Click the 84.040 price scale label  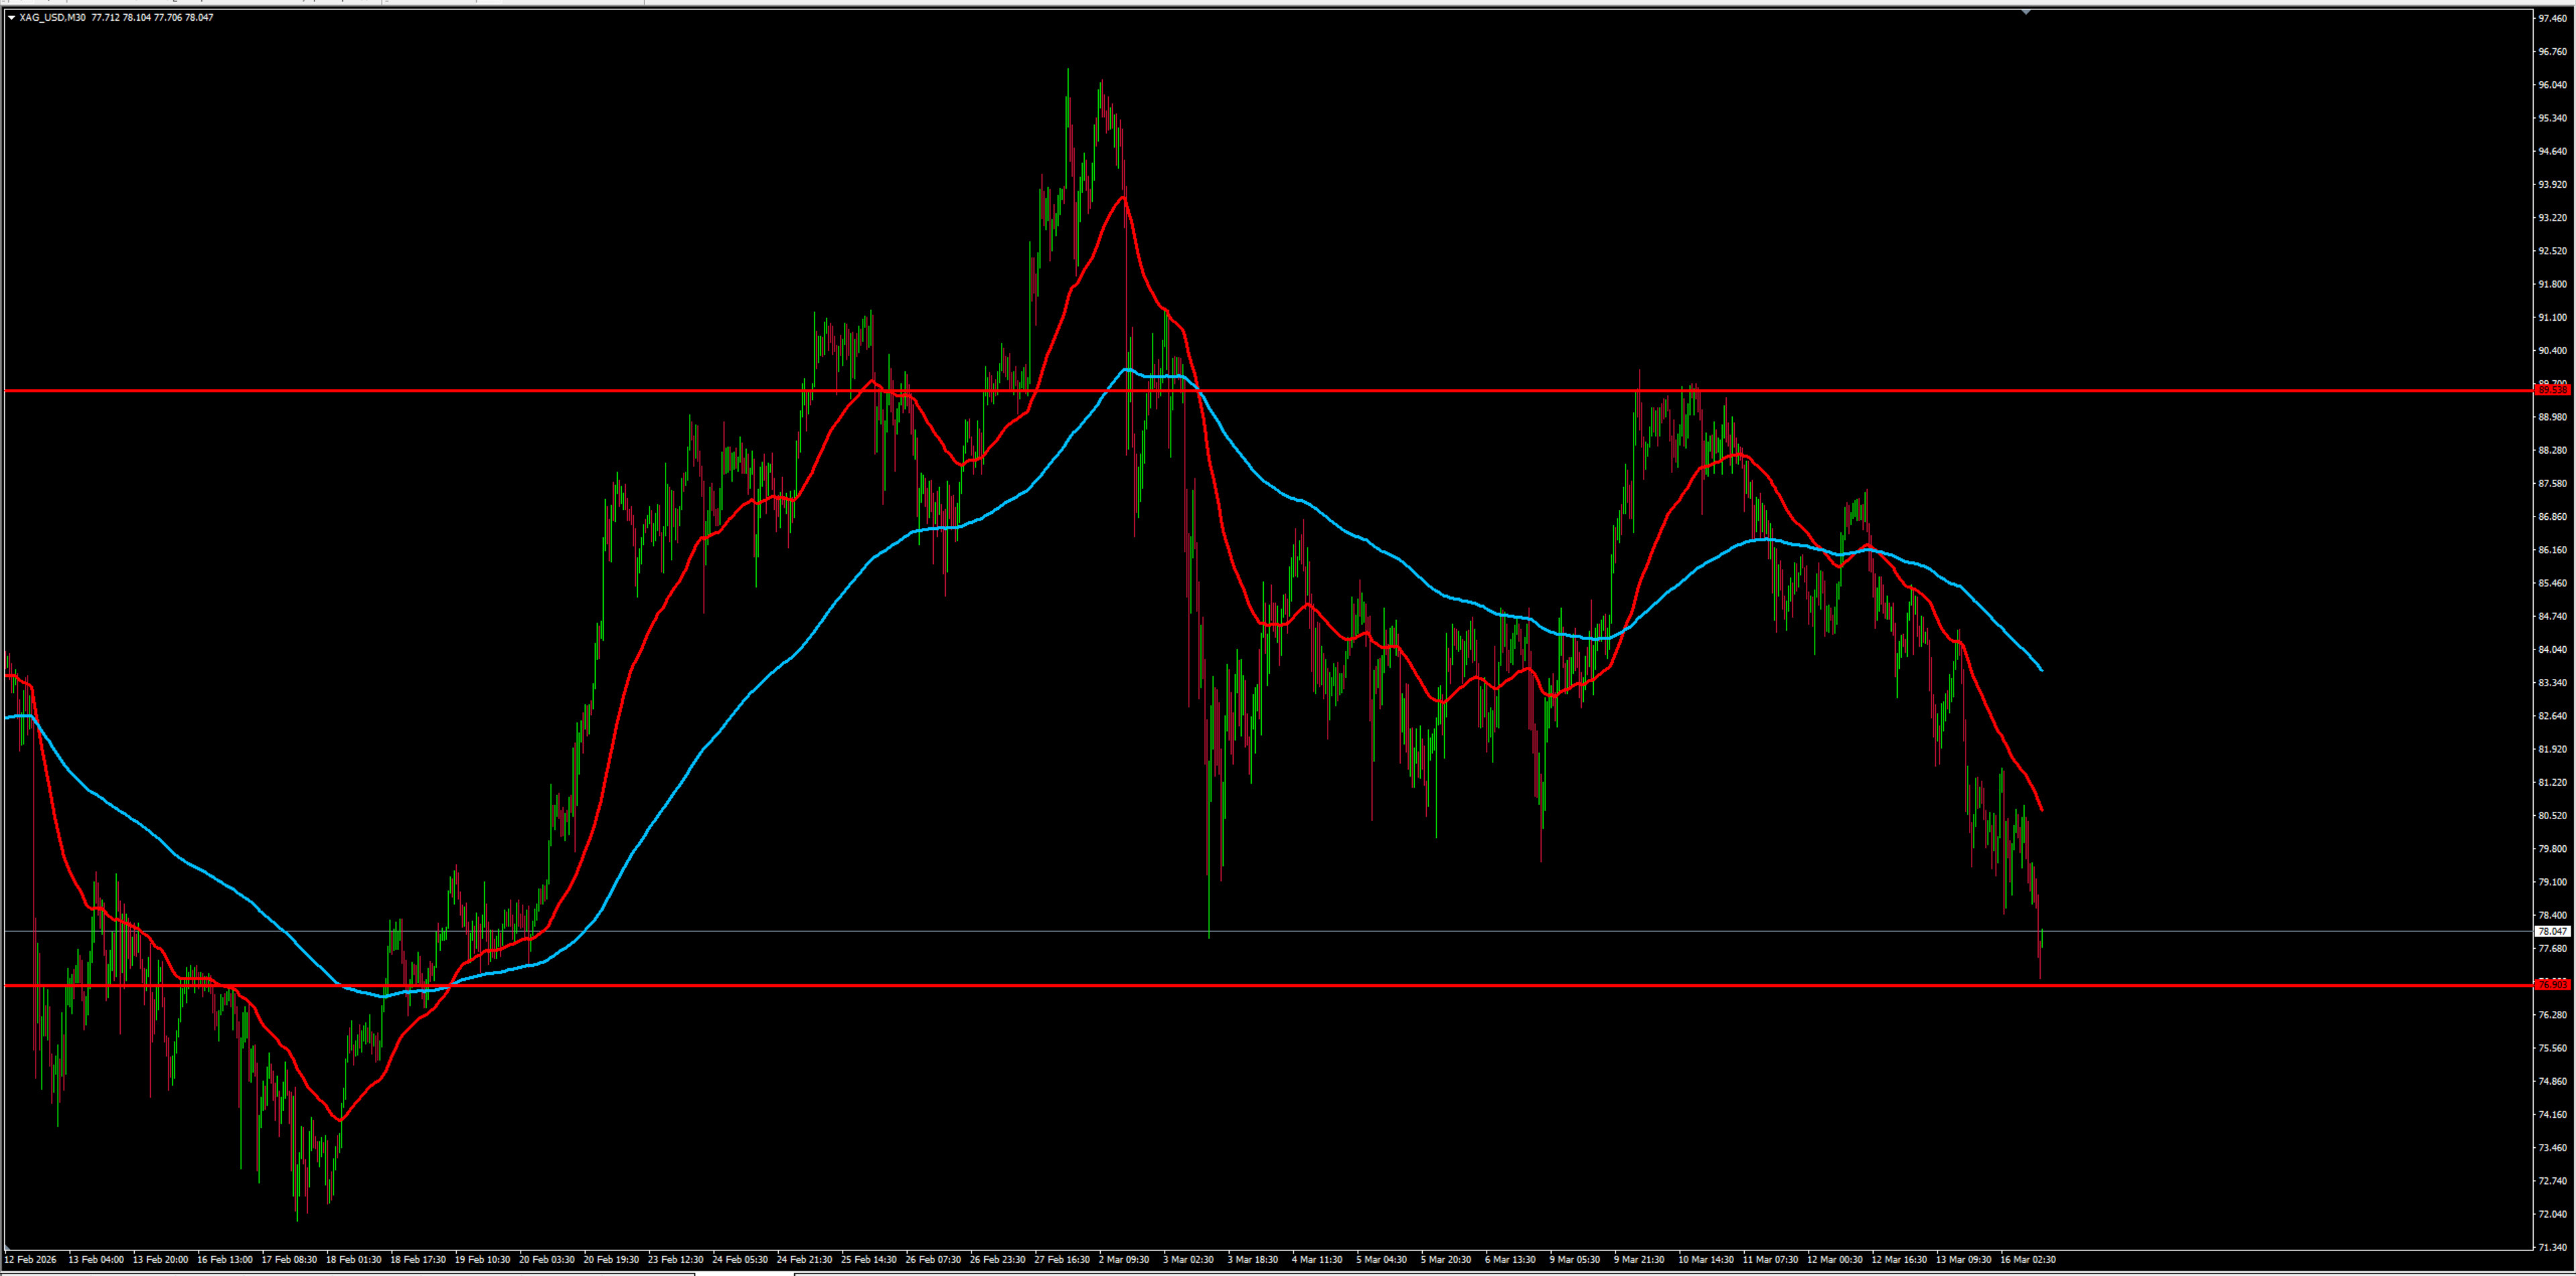click(x=2553, y=649)
